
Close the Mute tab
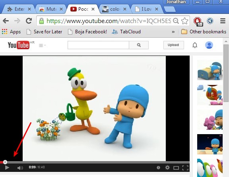[x=61, y=9]
